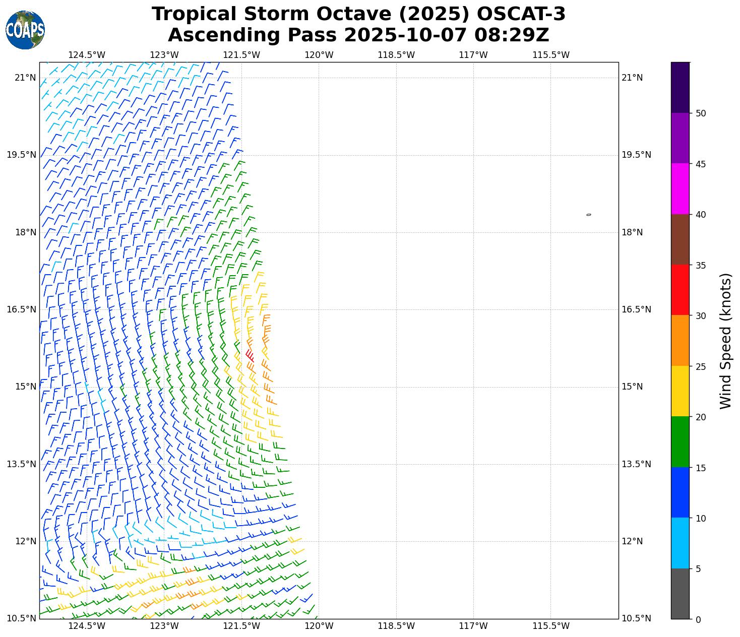740x637 pixels.
Task: Click the red 30–35 knot colorbar segment
Action: pyautogui.click(x=680, y=290)
